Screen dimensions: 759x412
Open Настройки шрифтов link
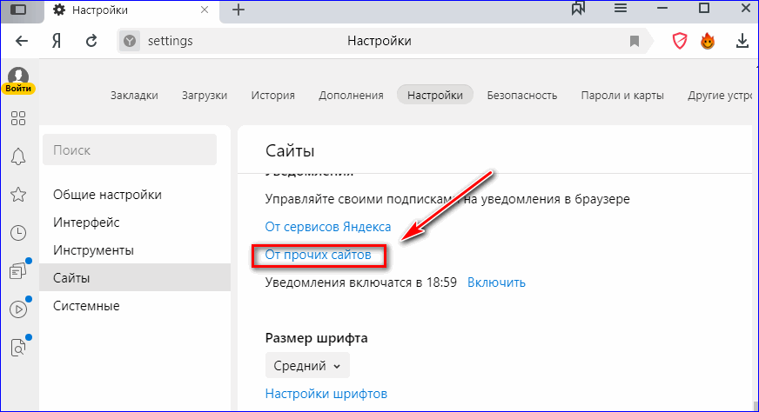point(326,394)
